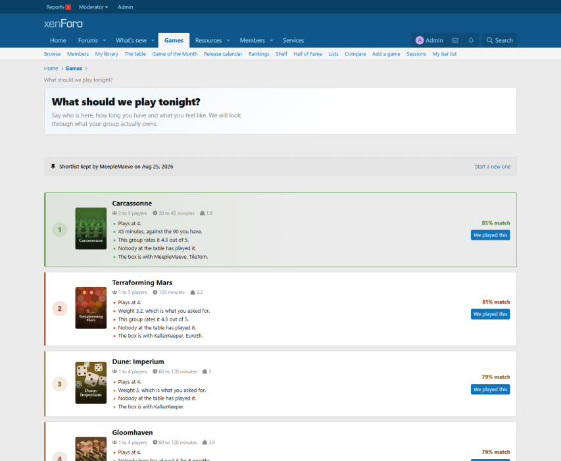
Task: Open the Resources nav tab
Action: [208, 40]
